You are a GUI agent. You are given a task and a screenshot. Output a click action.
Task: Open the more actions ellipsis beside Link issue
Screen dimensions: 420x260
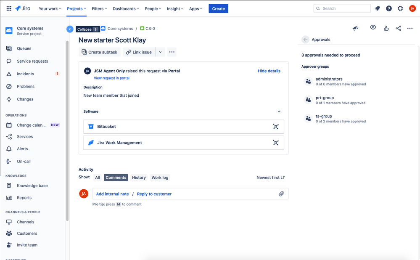click(x=172, y=52)
